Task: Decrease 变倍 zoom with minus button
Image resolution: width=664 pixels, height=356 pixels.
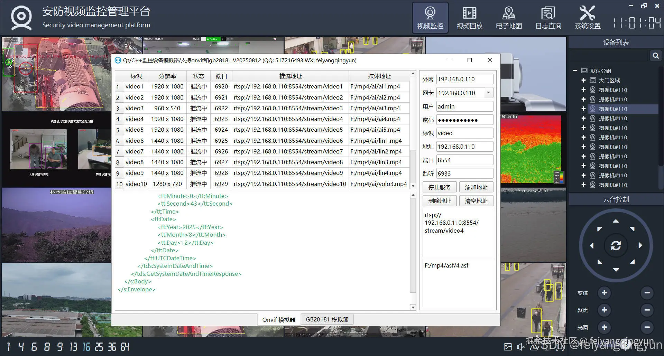Action: click(647, 293)
